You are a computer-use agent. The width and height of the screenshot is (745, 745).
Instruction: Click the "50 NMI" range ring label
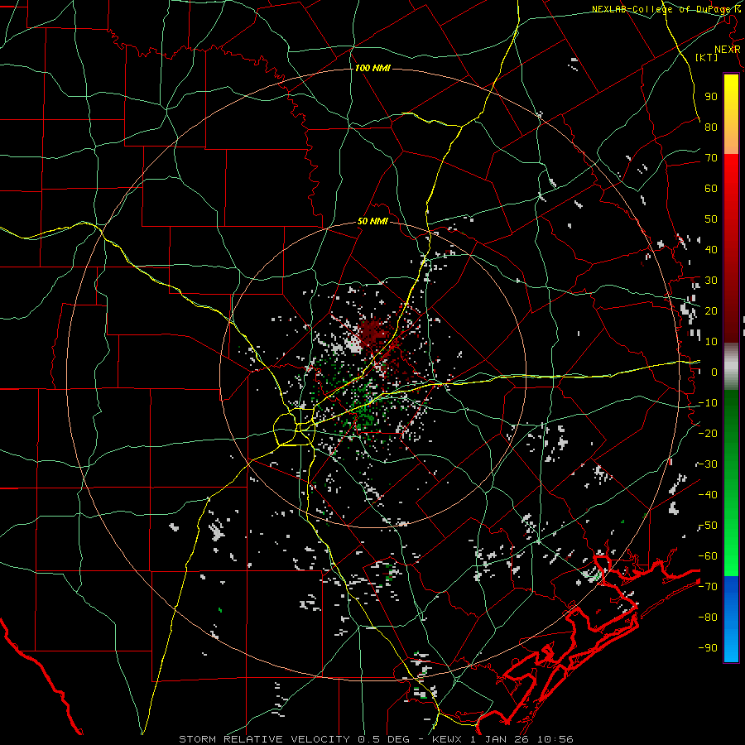point(372,221)
